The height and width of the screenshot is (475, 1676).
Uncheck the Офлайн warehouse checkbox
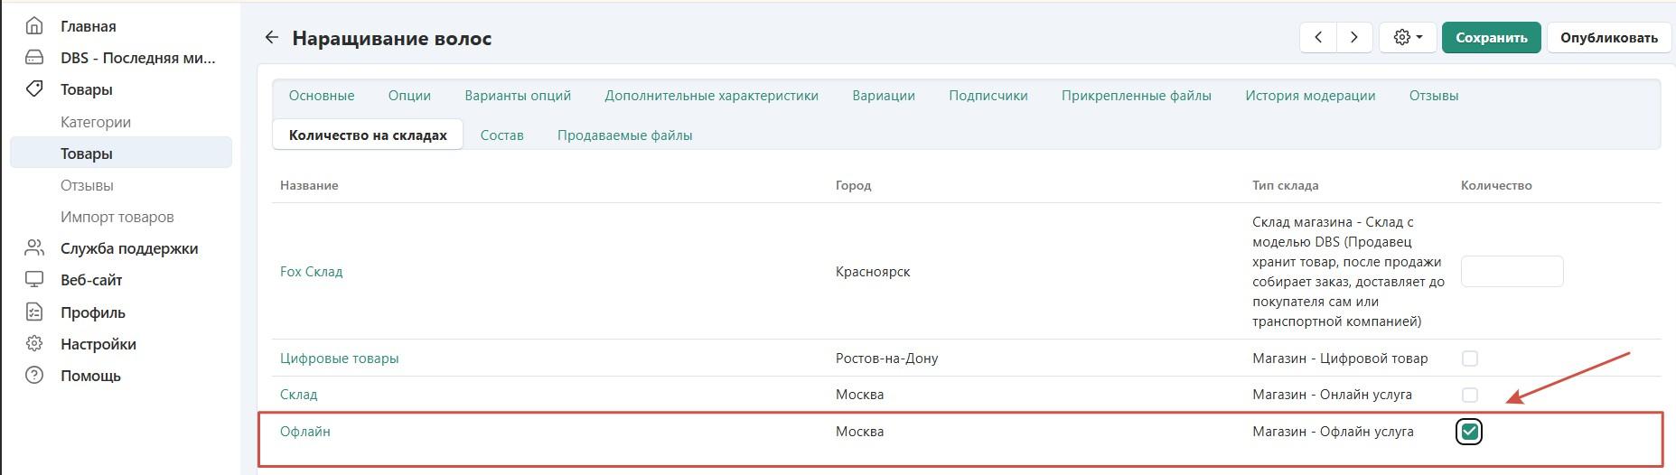1470,432
